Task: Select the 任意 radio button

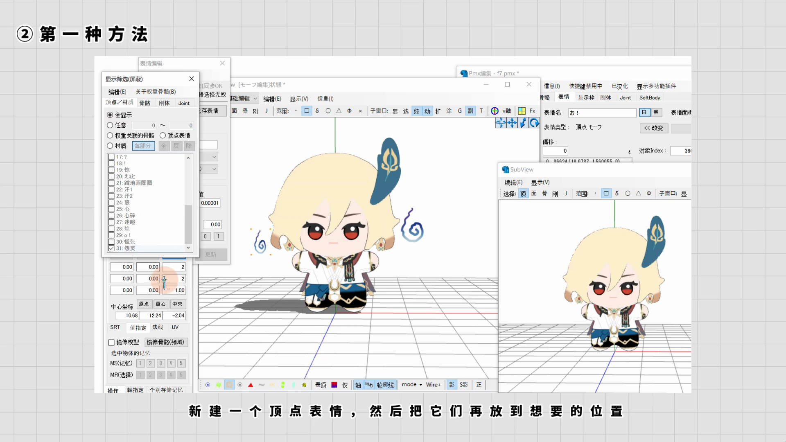Action: 110,125
